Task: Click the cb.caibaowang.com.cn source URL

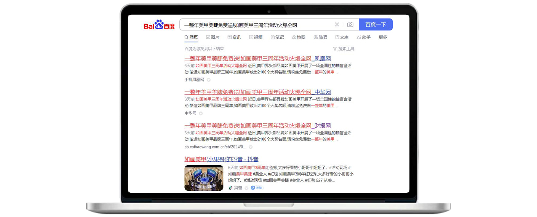Action: 216,147
